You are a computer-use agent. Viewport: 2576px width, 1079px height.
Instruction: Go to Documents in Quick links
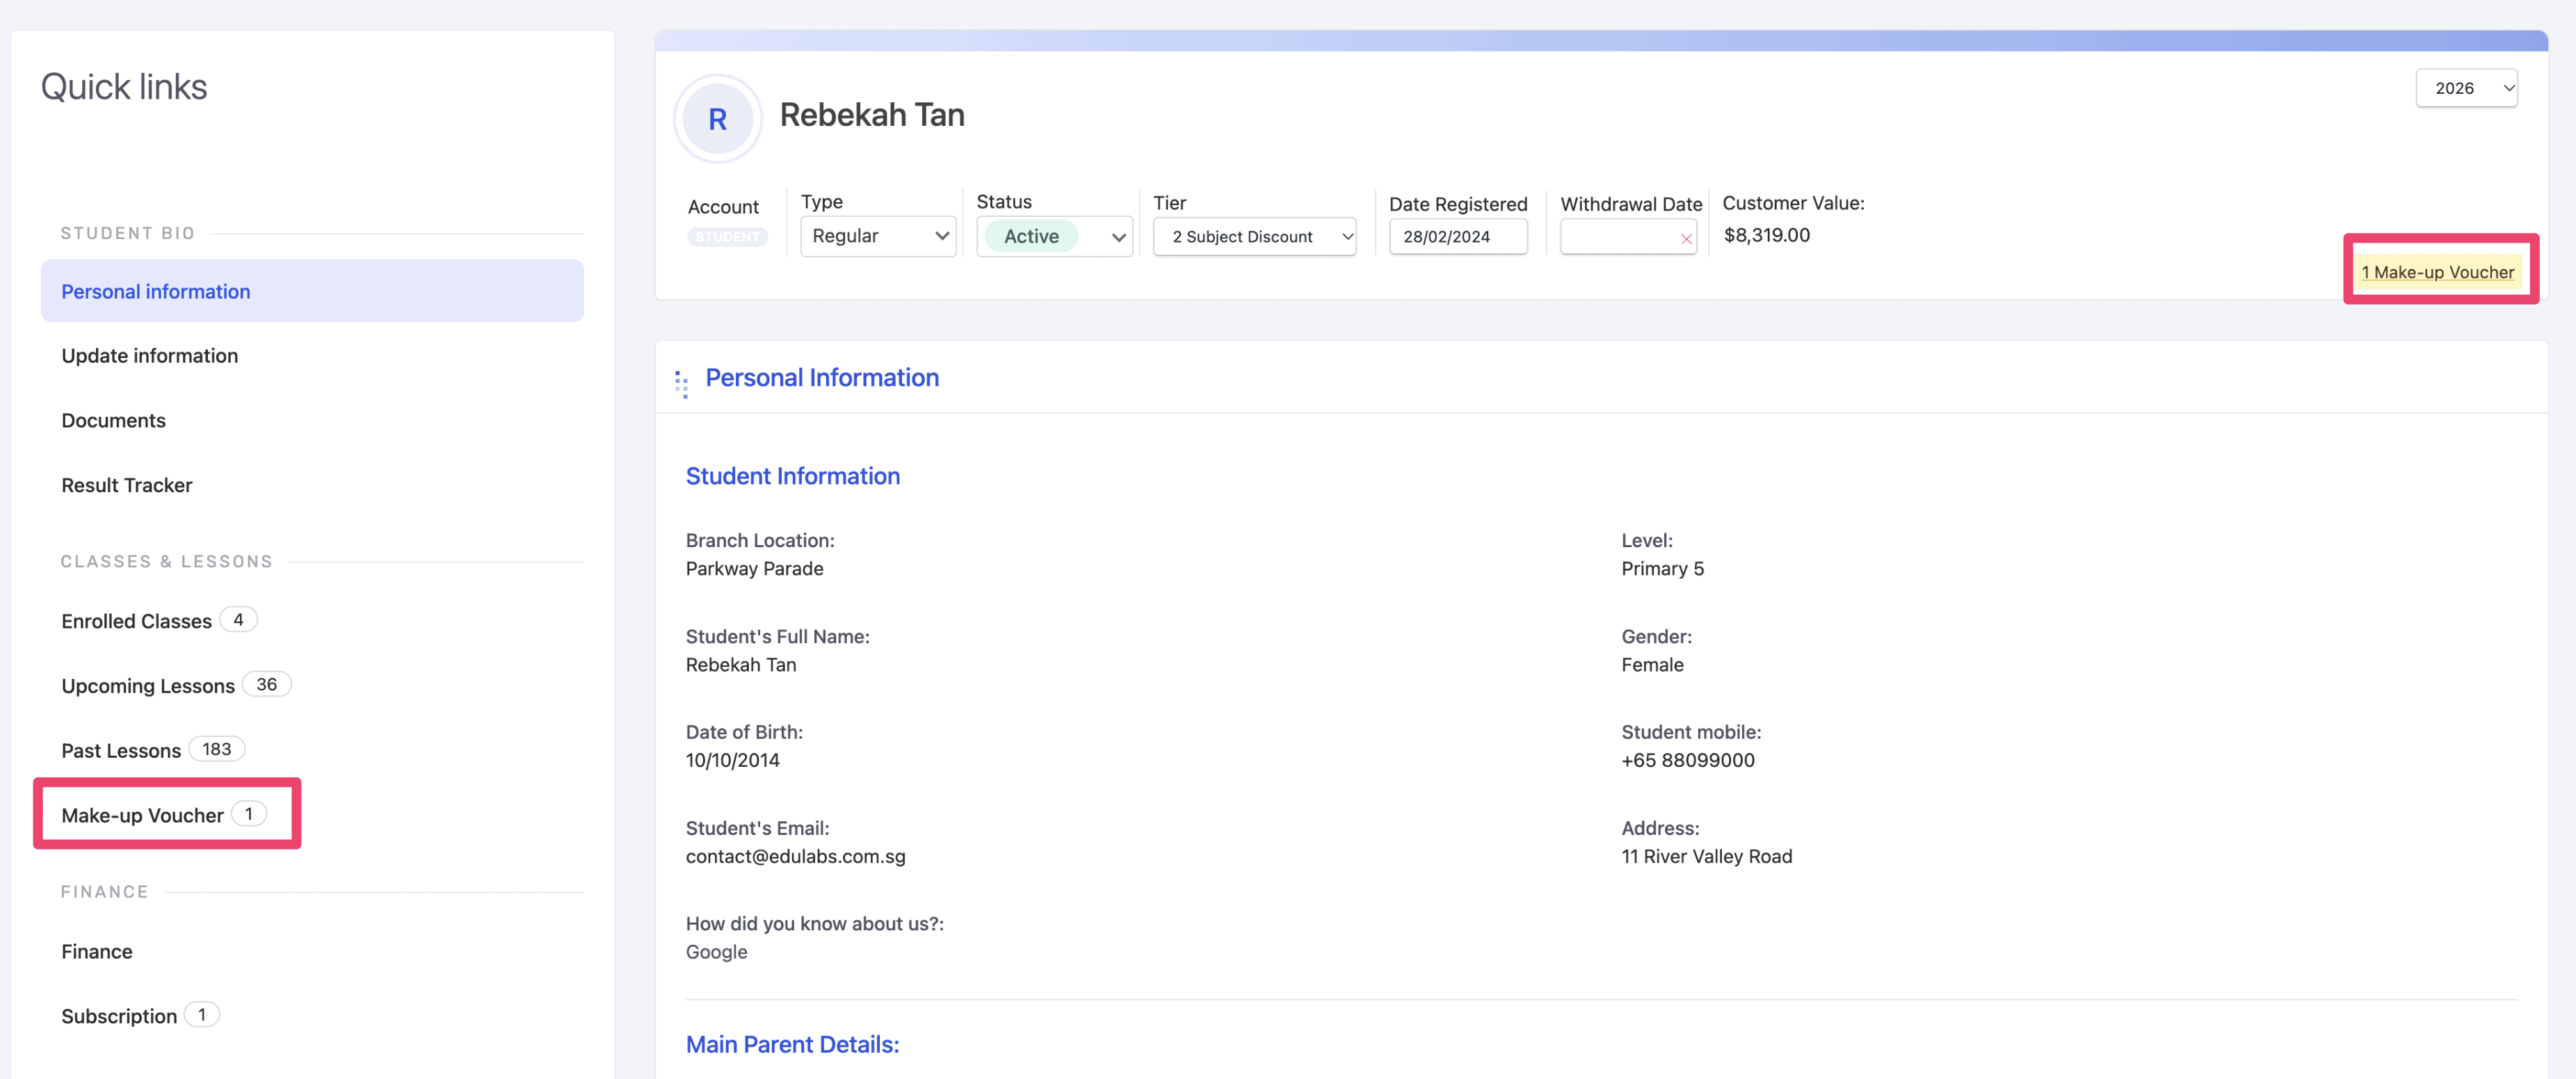click(x=113, y=421)
